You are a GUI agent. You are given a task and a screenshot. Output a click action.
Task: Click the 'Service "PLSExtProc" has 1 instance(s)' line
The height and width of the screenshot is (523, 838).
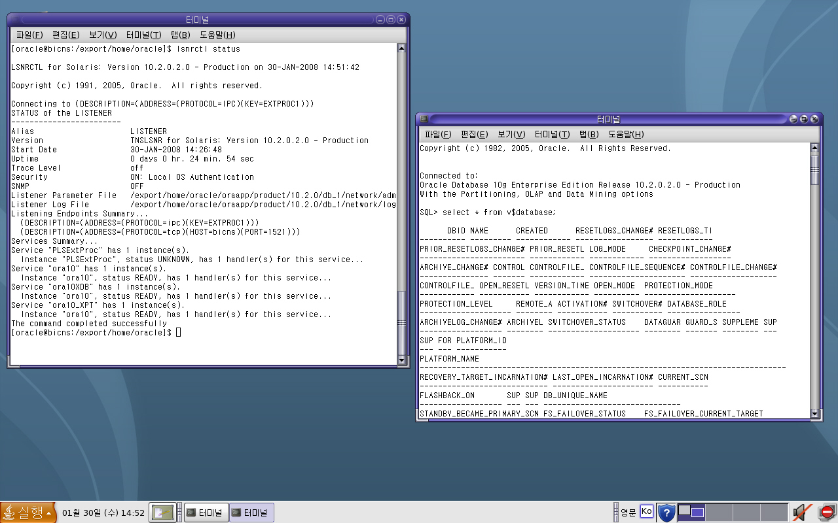100,250
